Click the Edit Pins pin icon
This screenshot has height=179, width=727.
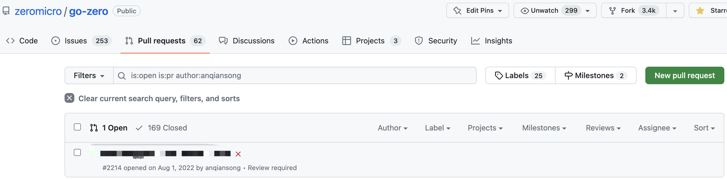coord(457,11)
